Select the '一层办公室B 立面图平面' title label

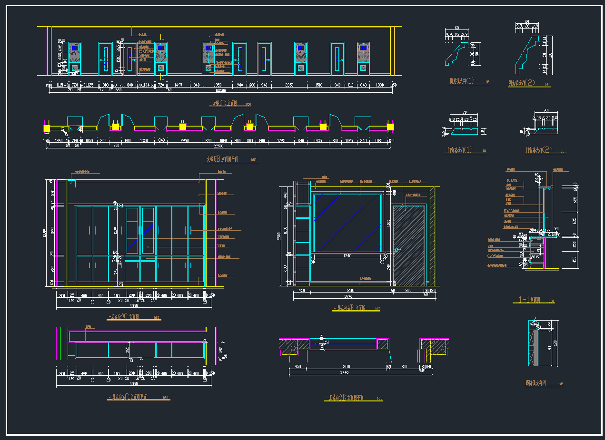[x=346, y=398]
